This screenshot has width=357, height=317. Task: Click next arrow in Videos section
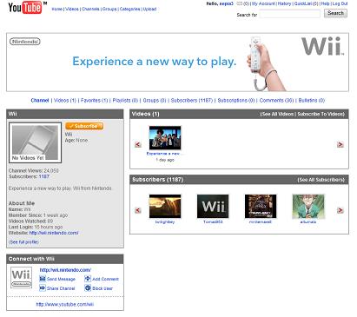pos(340,144)
